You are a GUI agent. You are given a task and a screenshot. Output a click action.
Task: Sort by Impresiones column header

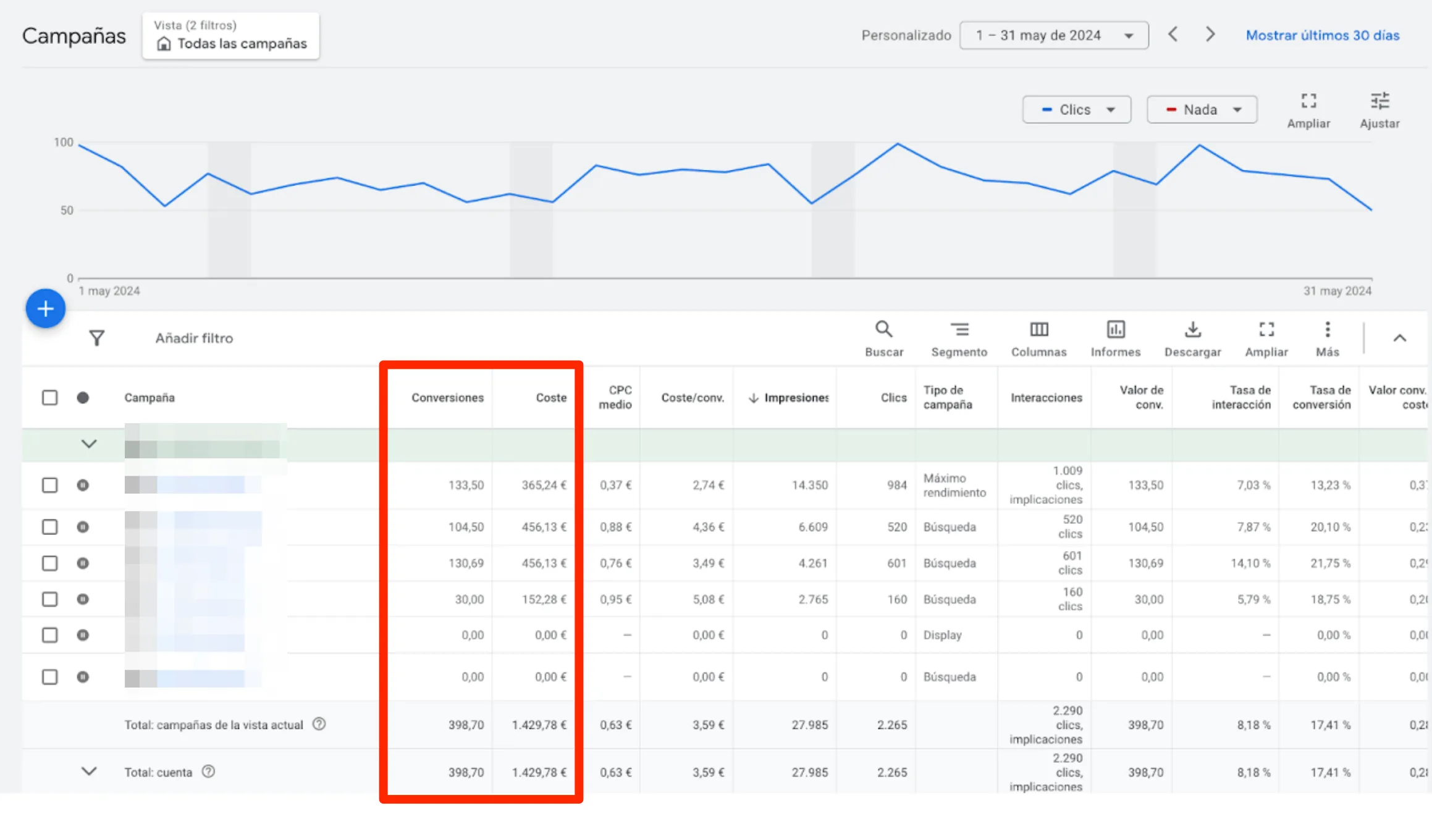click(795, 397)
